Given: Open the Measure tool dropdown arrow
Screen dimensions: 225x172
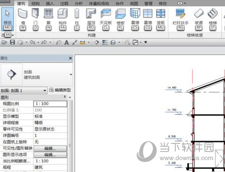Looking at the screenshot, I should (89, 42).
